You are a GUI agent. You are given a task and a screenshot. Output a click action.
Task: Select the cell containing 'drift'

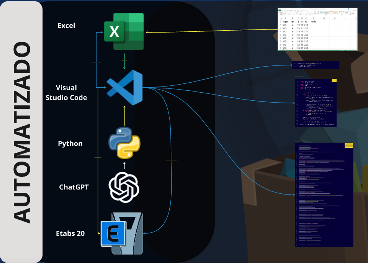[x=314, y=21]
